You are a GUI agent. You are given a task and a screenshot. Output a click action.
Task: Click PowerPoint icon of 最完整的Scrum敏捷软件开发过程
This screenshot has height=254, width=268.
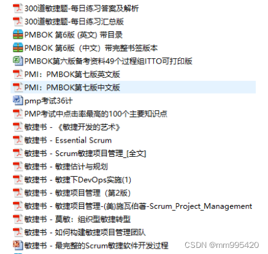pyautogui.click(x=18, y=245)
